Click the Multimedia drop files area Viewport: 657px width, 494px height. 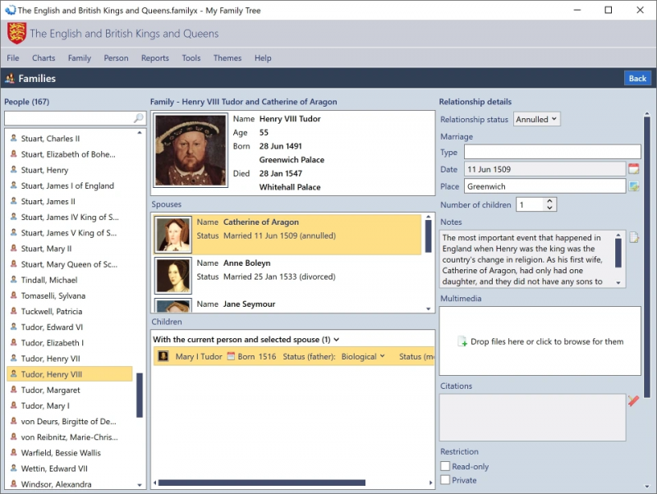tap(540, 341)
